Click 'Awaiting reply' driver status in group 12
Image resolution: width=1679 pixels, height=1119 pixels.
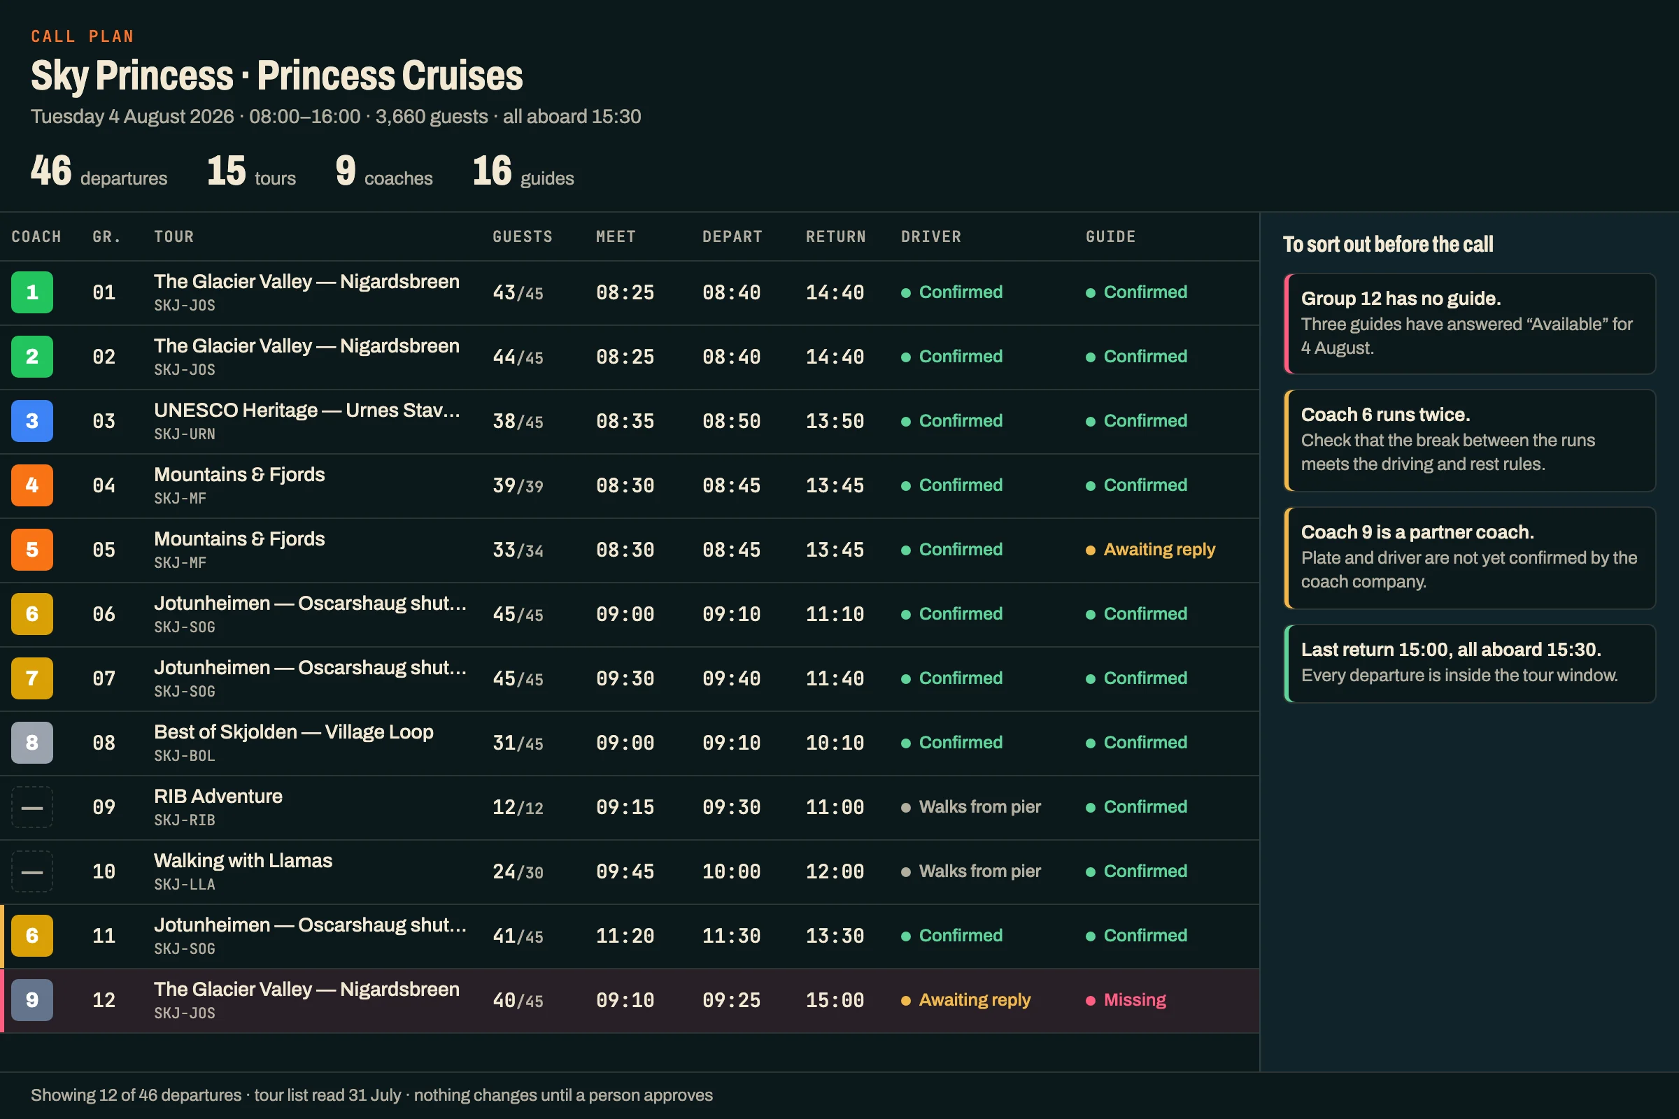point(966,1000)
